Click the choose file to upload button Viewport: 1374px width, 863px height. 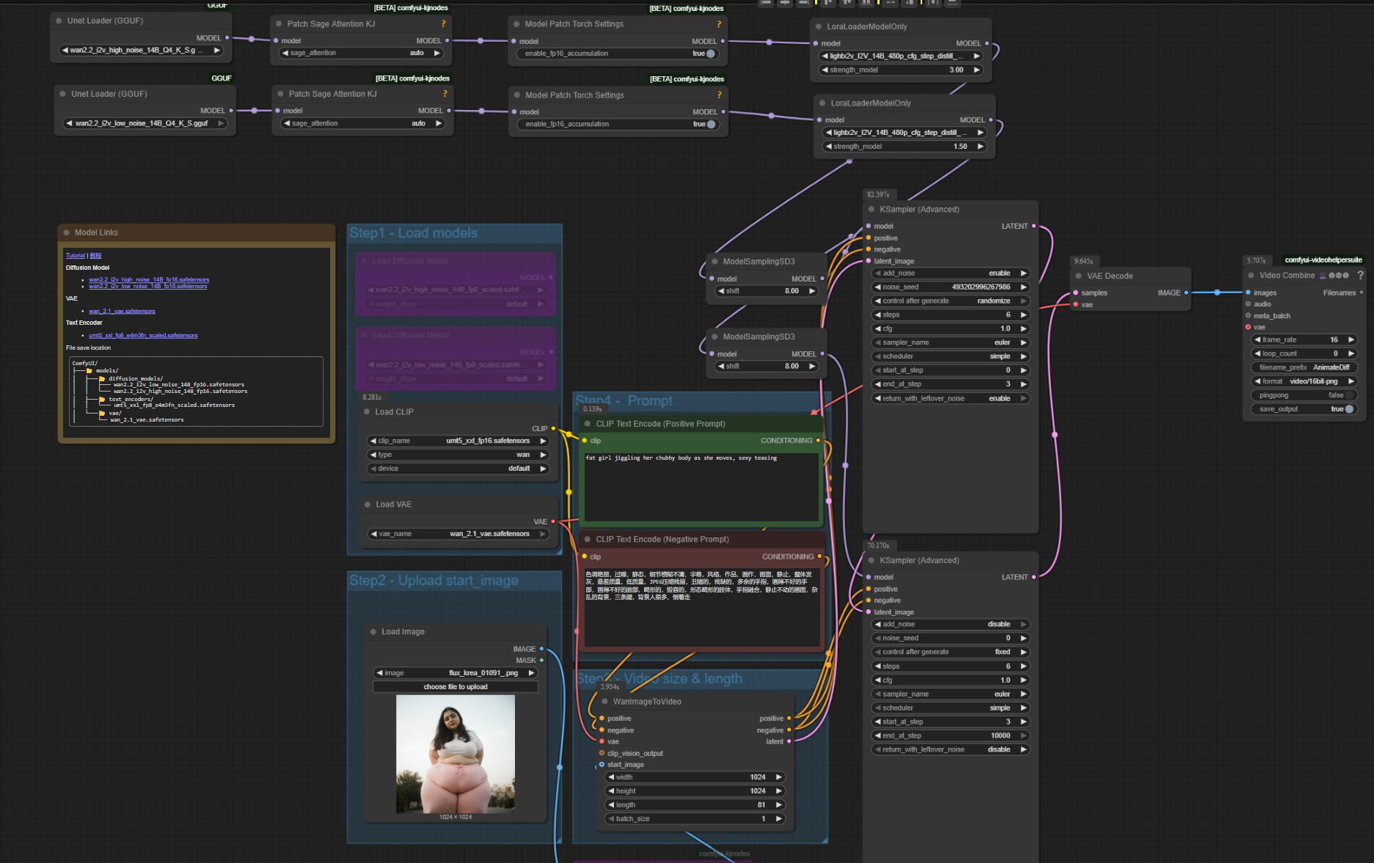click(455, 687)
